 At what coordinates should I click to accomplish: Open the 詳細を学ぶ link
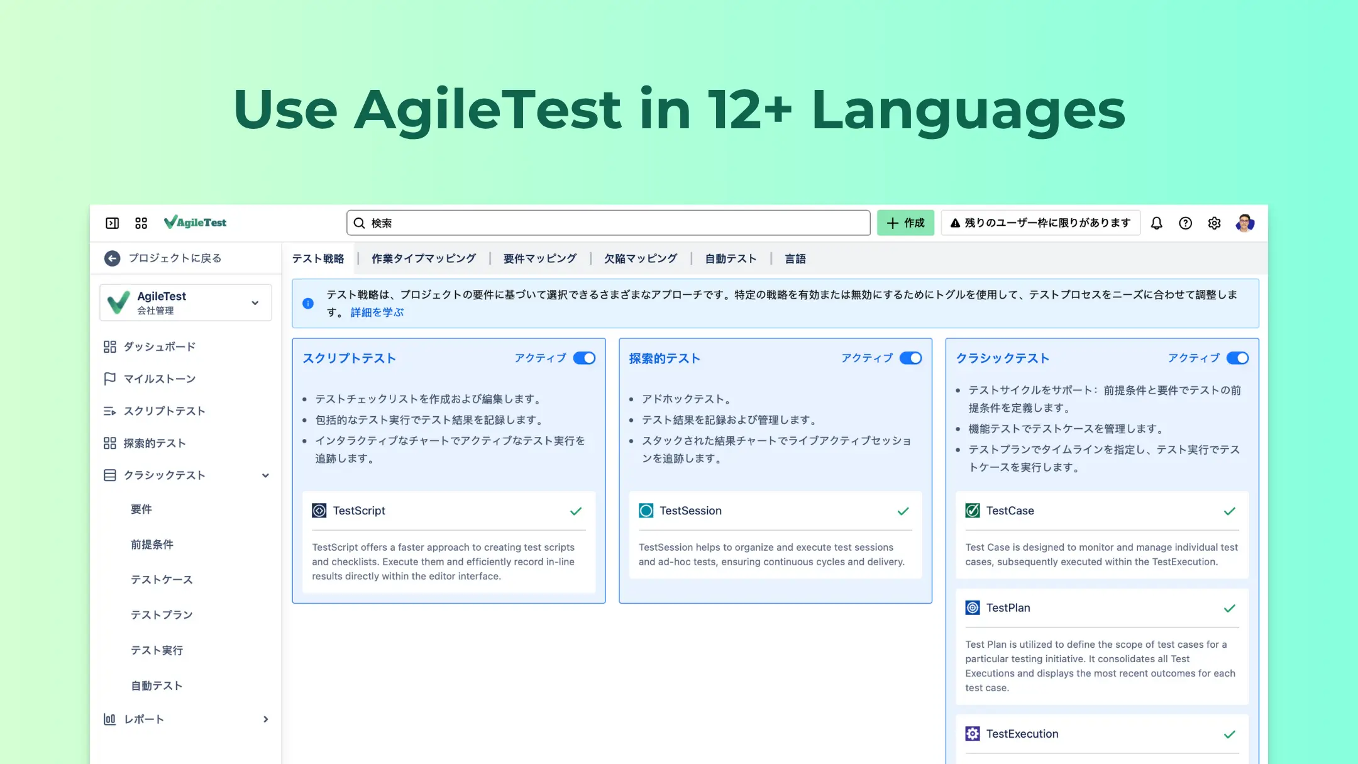(377, 313)
